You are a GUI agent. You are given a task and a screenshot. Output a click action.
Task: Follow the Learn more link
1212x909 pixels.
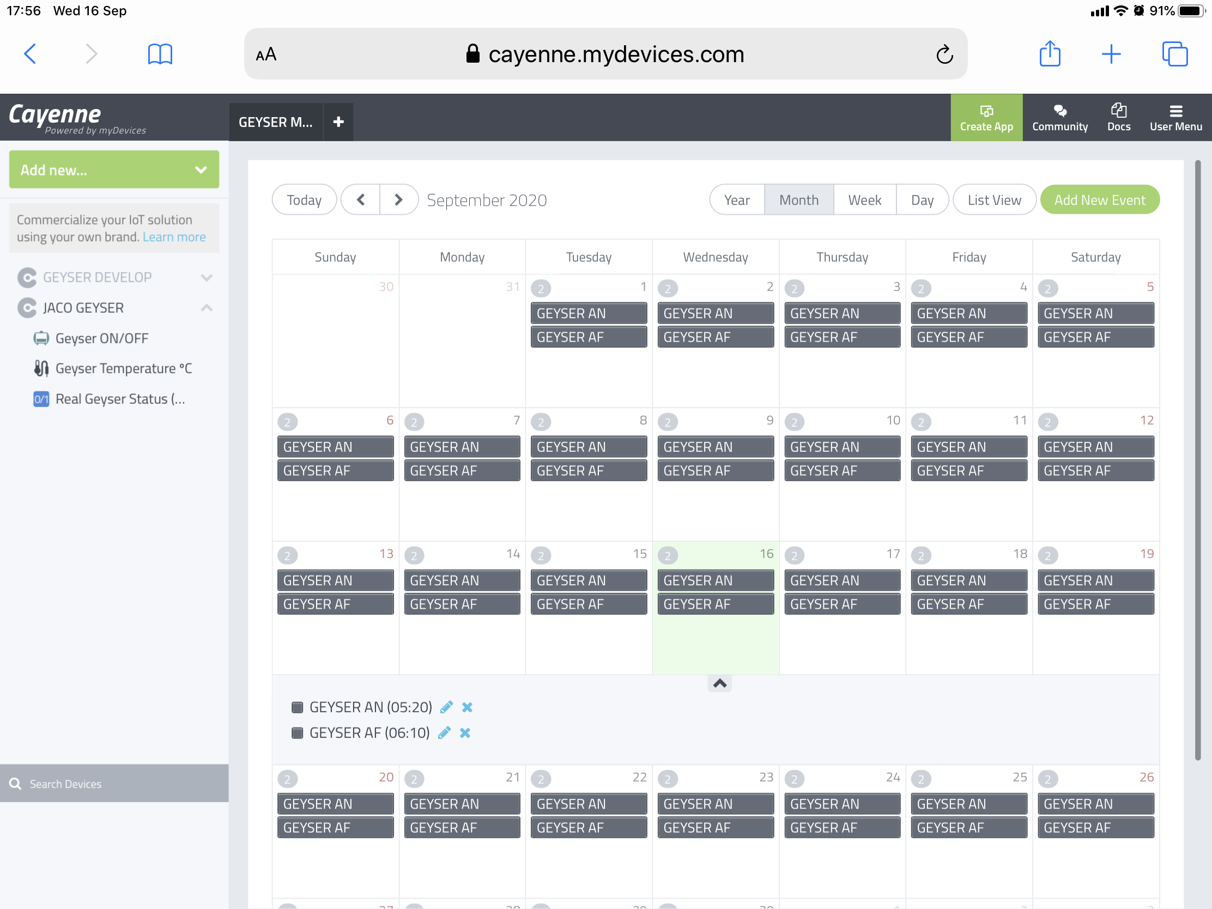[174, 237]
